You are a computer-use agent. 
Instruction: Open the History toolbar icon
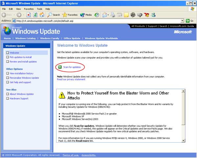pos(97,15)
